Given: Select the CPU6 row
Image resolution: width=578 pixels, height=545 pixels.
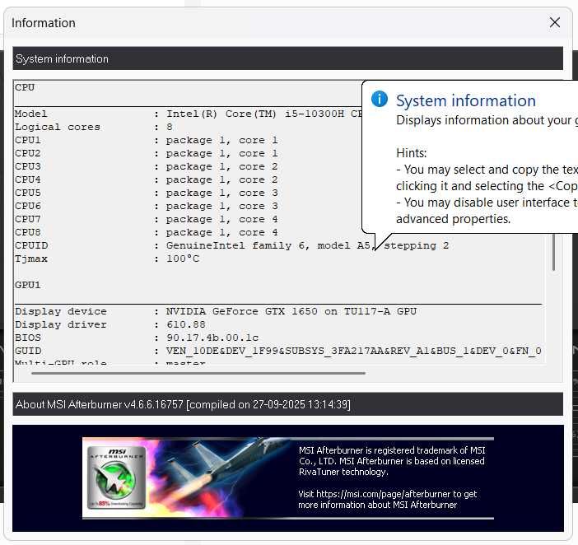Looking at the screenshot, I should [147, 207].
